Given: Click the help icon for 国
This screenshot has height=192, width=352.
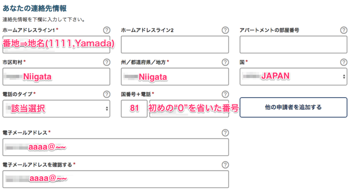Looking at the screenshot, I should tap(344, 62).
